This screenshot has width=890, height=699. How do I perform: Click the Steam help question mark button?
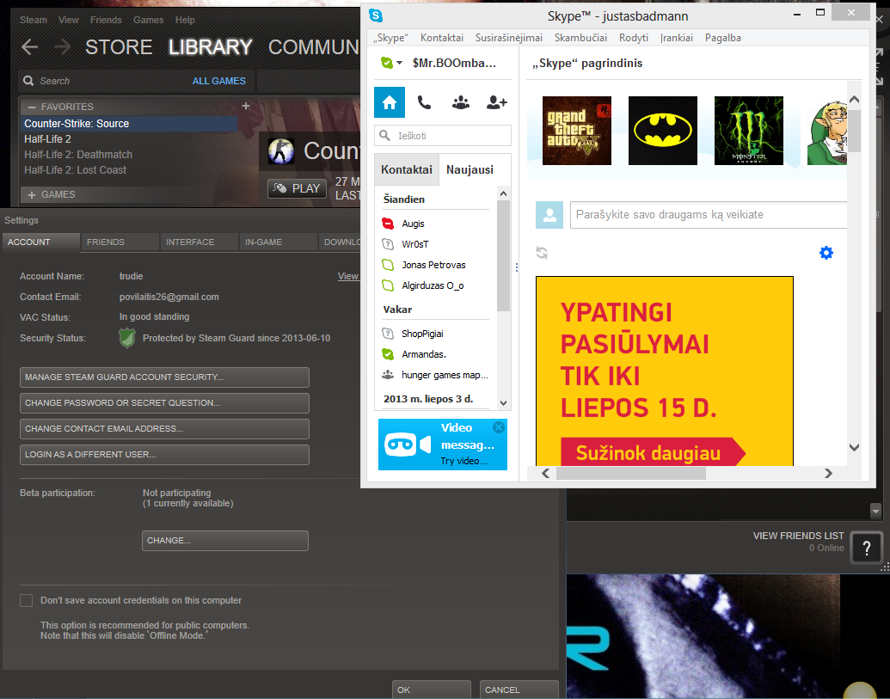point(866,548)
